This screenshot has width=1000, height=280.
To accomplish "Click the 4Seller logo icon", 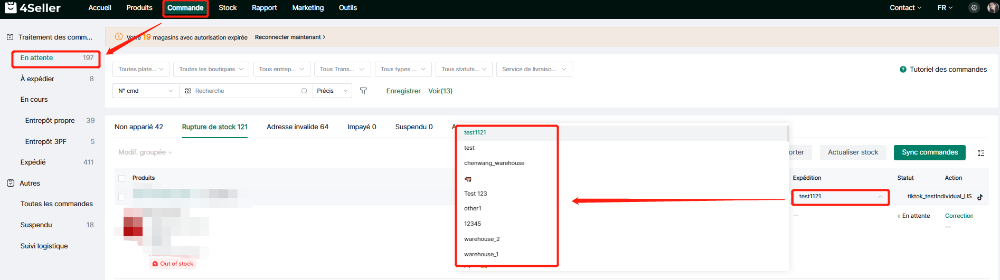I will tap(11, 7).
